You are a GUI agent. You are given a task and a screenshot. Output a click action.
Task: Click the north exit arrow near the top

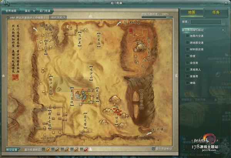click(119, 23)
